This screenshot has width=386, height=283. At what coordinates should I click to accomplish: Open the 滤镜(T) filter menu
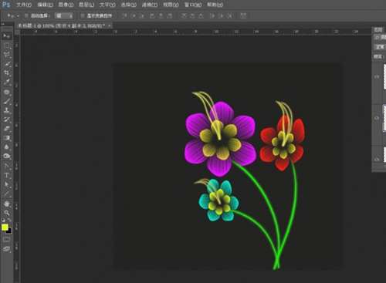pos(150,5)
